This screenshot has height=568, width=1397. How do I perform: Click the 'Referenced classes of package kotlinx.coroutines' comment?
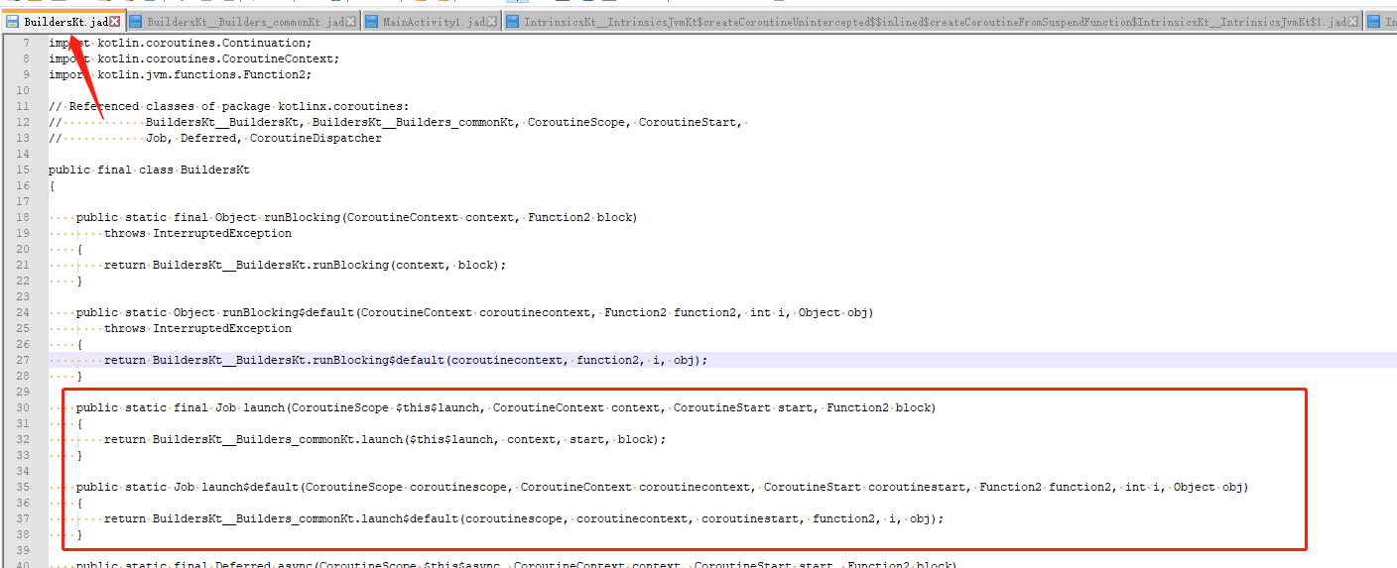tap(239, 106)
